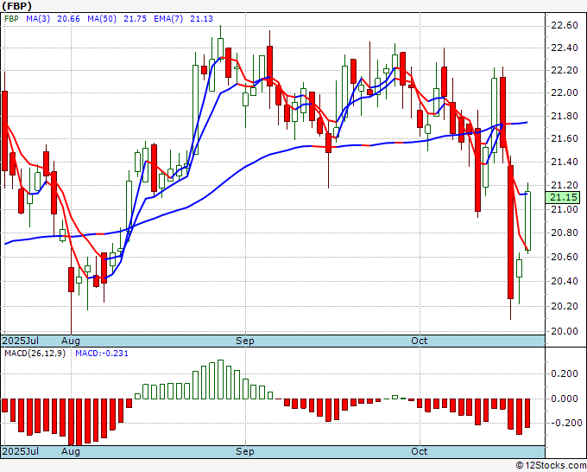
Task: Click the 21.40 price axis label
Action: (x=565, y=162)
